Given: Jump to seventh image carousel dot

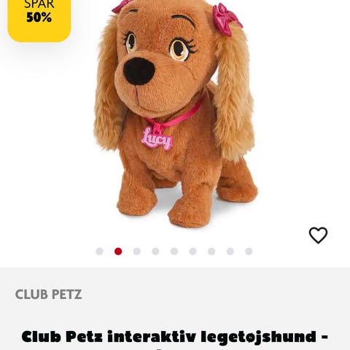Looking at the screenshot, I should [211, 252].
